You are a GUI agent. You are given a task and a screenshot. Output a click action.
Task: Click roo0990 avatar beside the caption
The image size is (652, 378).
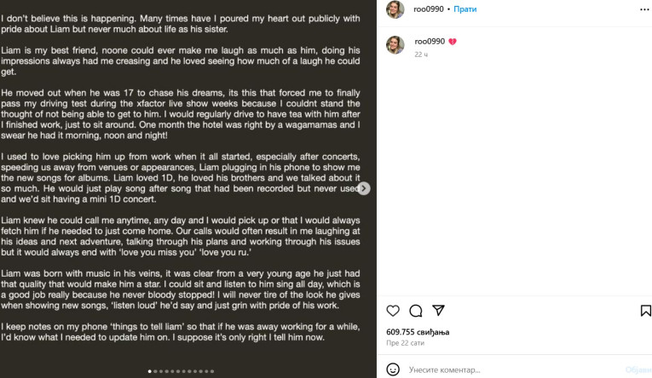tap(395, 45)
